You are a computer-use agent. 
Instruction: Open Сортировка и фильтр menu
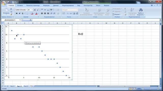pos(132,12)
